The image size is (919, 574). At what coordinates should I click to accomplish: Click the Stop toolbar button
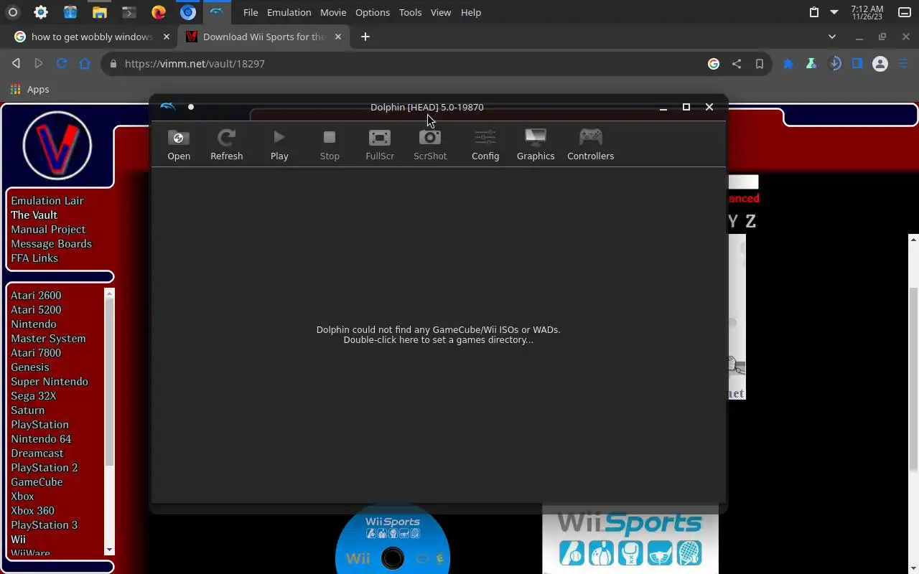click(x=330, y=144)
